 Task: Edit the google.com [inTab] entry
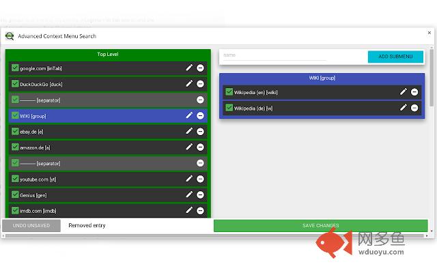coord(189,68)
